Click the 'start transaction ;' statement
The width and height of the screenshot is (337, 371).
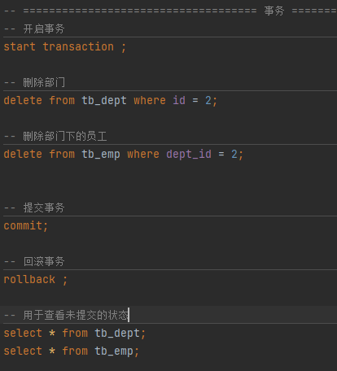pos(65,46)
